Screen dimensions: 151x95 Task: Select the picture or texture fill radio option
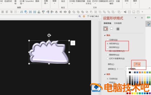coord(107,51)
